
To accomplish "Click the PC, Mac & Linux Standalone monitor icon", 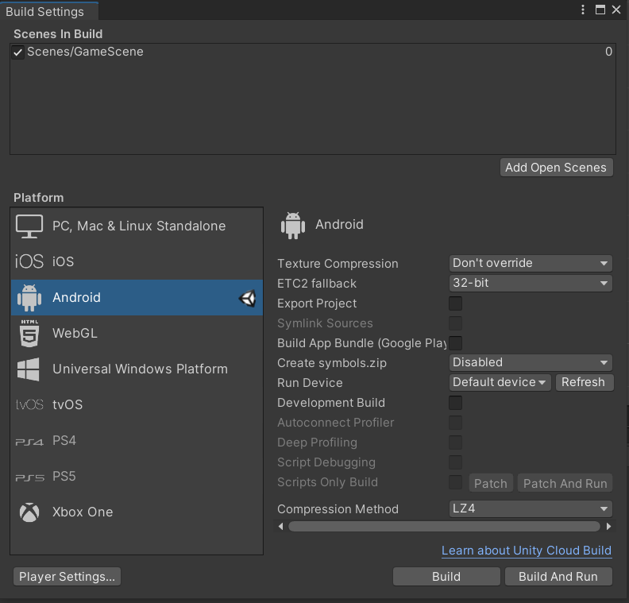I will point(29,226).
